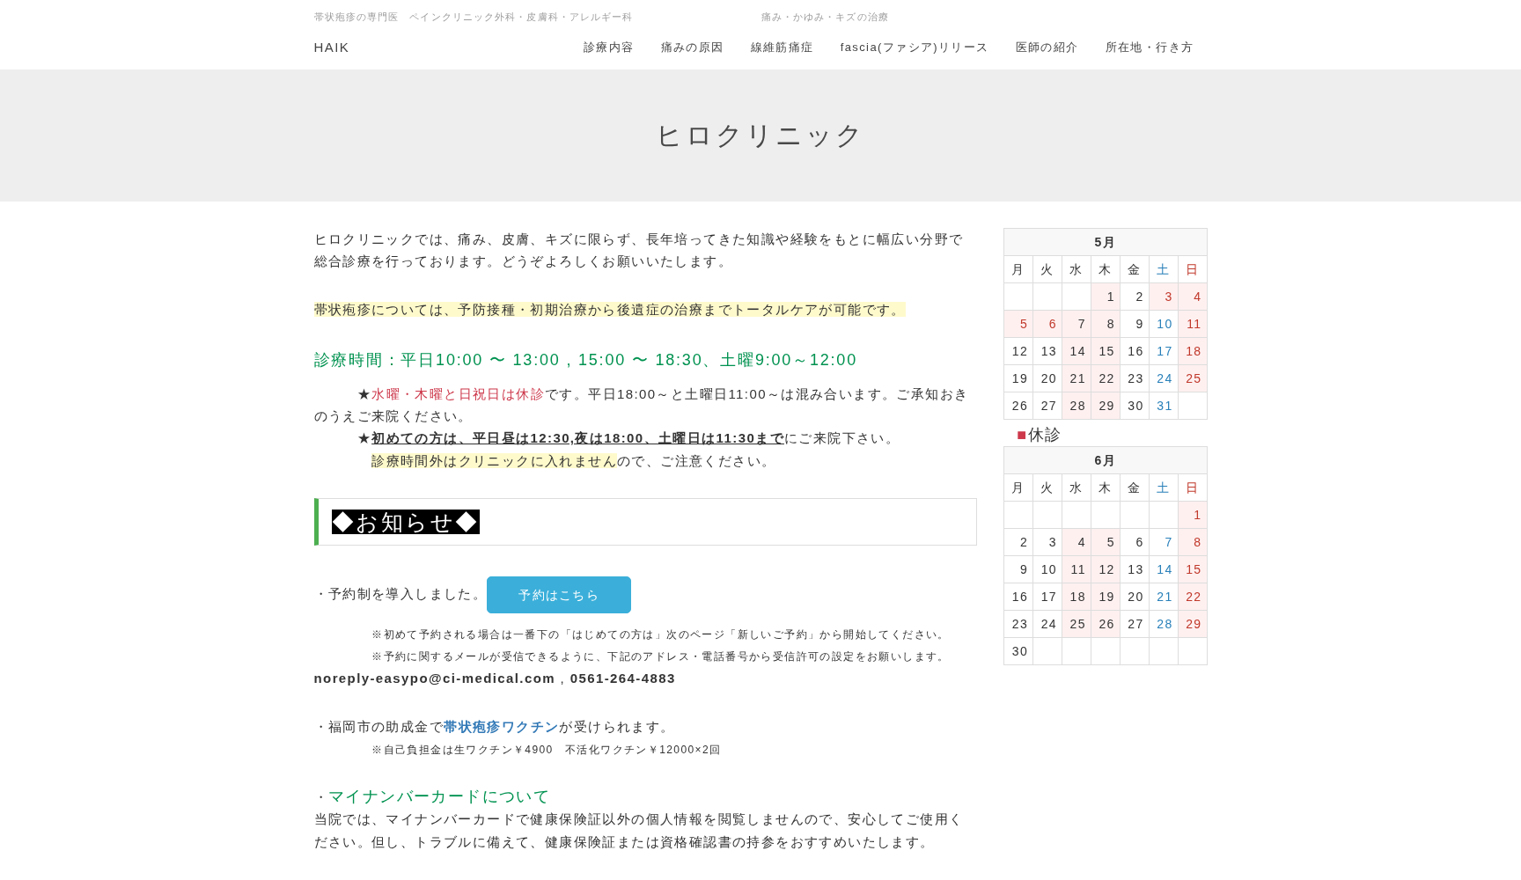The image size is (1521, 880).
Task: Open the 痛みの原因 page
Action: click(x=691, y=48)
